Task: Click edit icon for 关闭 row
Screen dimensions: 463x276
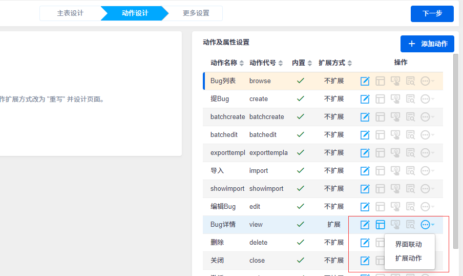Action: (x=365, y=261)
